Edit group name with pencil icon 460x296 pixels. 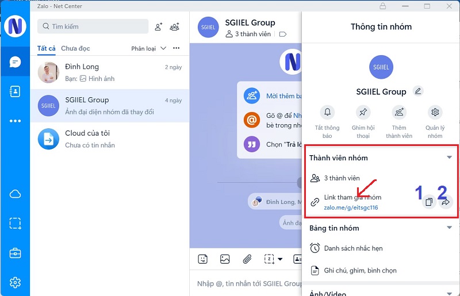tap(418, 91)
